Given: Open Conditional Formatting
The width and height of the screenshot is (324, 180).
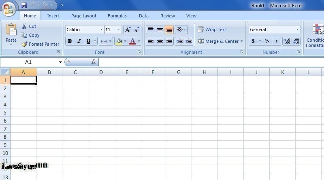Looking at the screenshot, I should [x=315, y=36].
